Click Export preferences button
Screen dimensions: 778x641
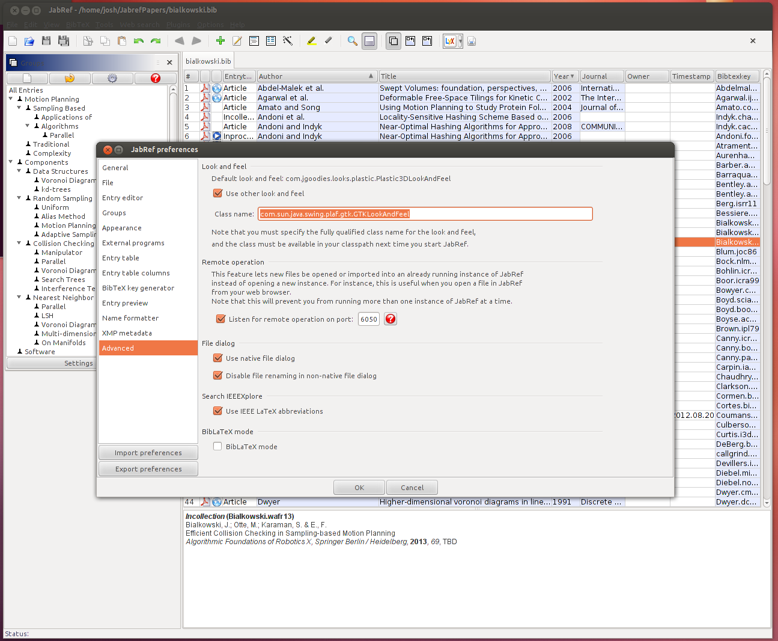(x=148, y=469)
